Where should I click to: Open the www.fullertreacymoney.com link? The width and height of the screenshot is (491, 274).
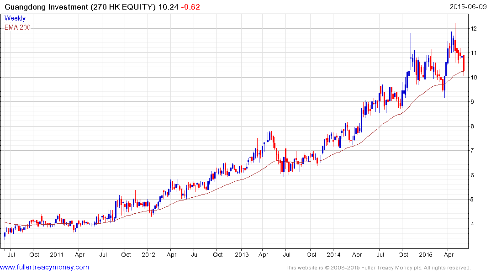(44, 267)
